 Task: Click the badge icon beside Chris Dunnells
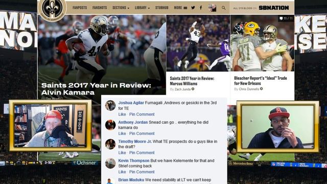pos(261,88)
